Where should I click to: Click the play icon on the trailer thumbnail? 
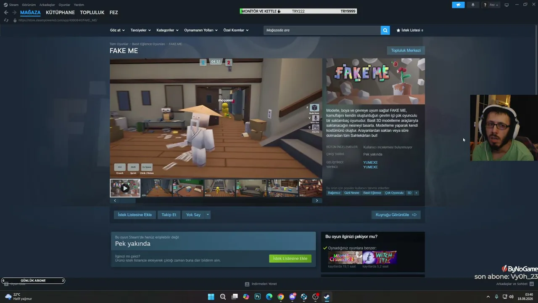coord(125,189)
